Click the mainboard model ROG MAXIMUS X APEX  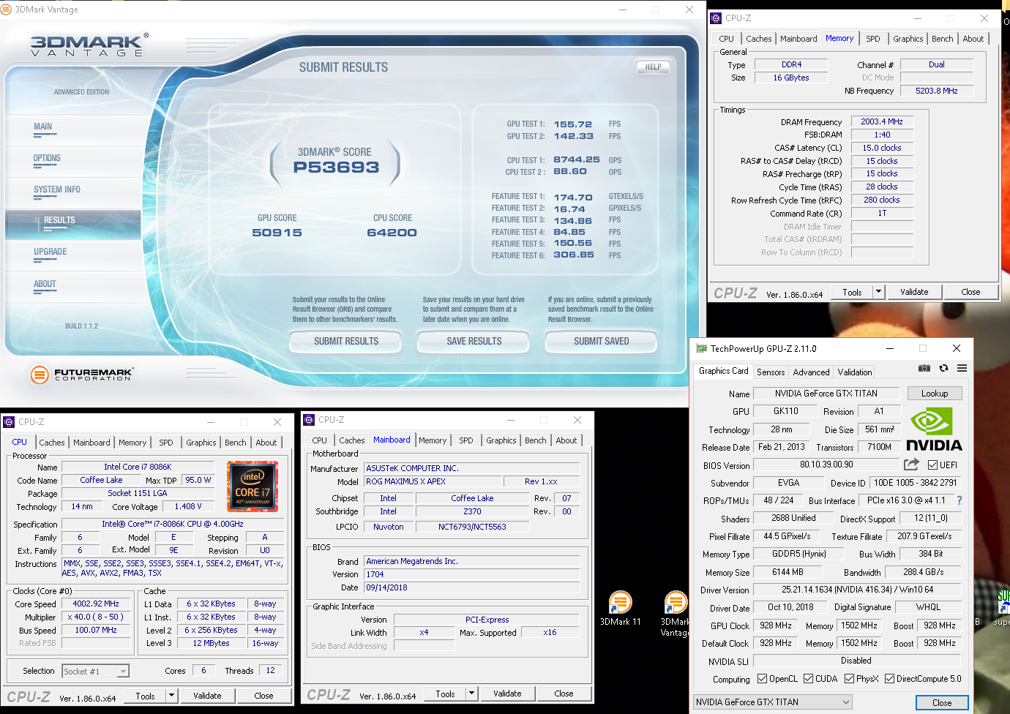click(433, 481)
